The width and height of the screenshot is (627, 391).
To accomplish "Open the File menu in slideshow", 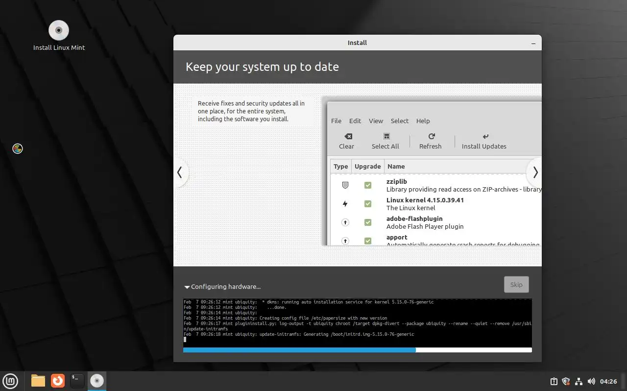I will point(336,121).
